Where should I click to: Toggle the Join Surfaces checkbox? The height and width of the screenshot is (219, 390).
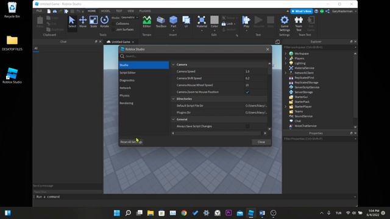tap(113, 30)
